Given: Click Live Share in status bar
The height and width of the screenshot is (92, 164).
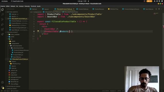Looking at the screenshot, I should pos(15,91).
